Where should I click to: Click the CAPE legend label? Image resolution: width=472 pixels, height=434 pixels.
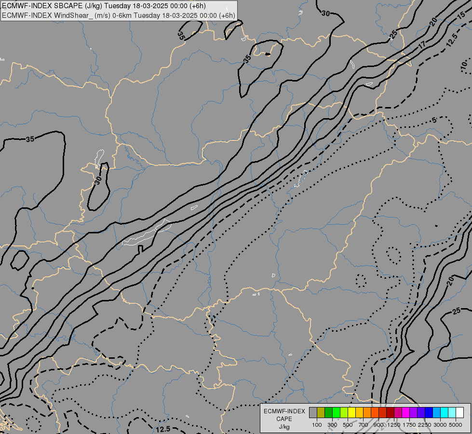click(284, 419)
